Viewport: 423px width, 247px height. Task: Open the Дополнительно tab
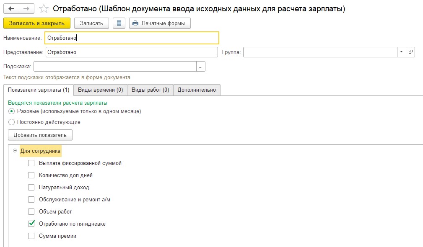pyautogui.click(x=197, y=90)
